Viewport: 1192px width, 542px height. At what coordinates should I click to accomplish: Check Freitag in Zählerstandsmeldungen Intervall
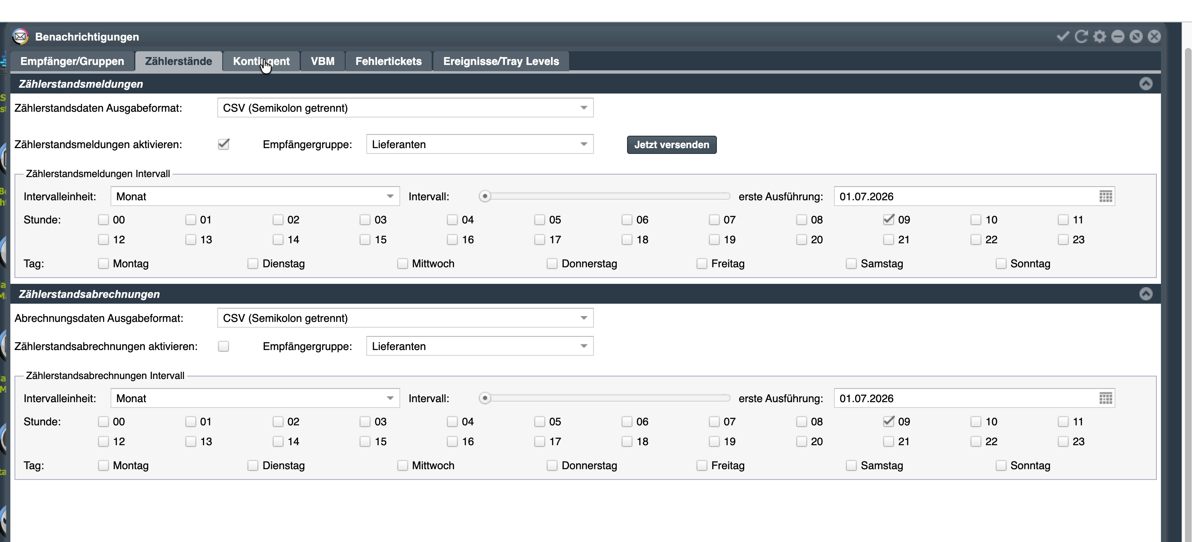(x=702, y=264)
